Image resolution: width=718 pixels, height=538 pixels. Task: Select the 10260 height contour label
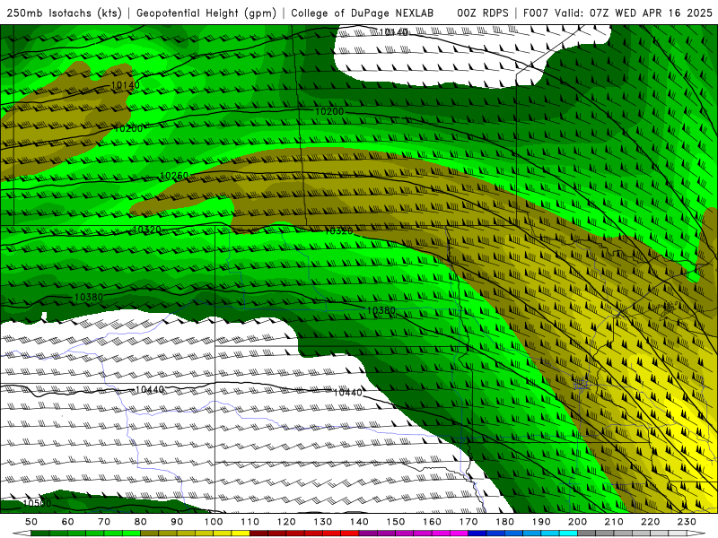174,176
